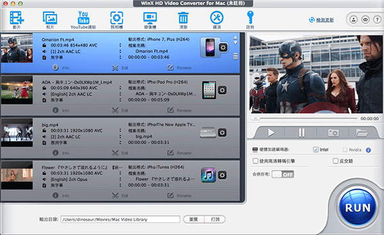Check for updates link
The height and width of the screenshot is (235, 384).
coord(321,20)
